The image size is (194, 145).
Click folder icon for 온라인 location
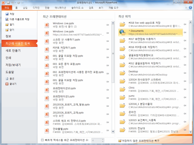tap(122, 114)
